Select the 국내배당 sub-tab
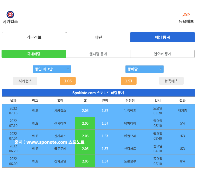Viewport: 197px width, 174px height. pyautogui.click(x=34, y=54)
